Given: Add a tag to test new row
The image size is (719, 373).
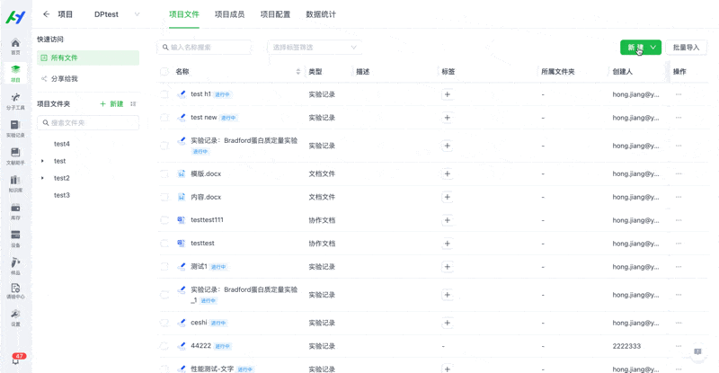Looking at the screenshot, I should tap(447, 118).
